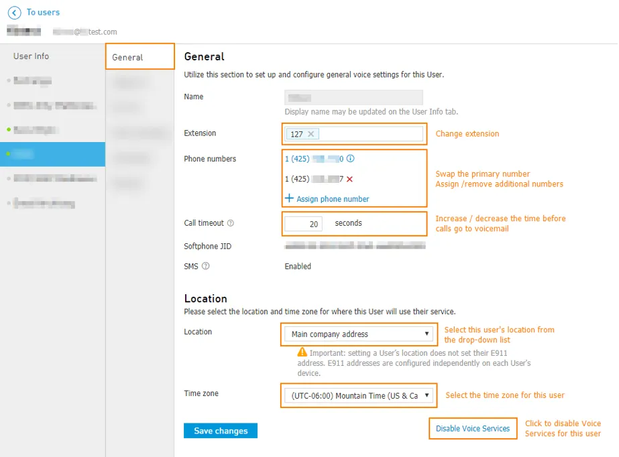The height and width of the screenshot is (457, 619).
Task: Click Save changes button
Action: coord(221,431)
